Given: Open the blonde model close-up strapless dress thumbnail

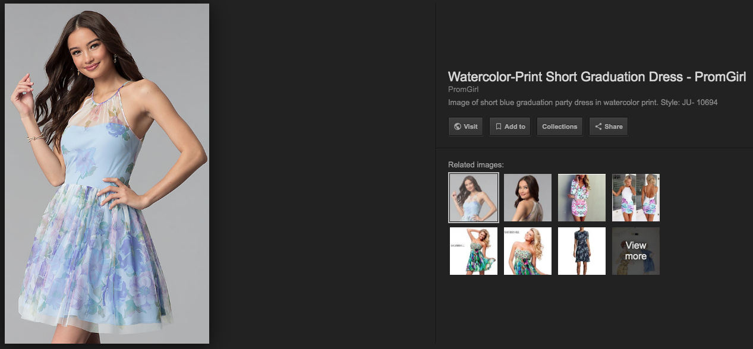Looking at the screenshot, I should pos(528,251).
